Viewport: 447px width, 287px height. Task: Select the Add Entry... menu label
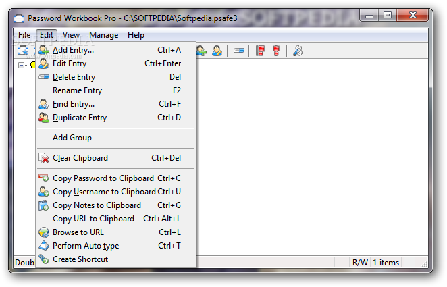pos(74,50)
